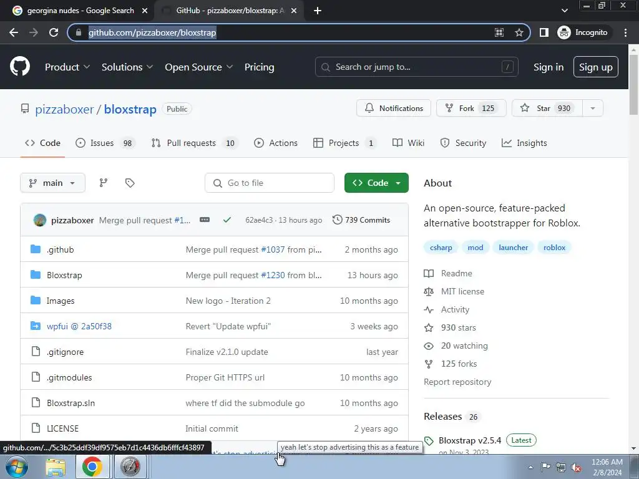This screenshot has height=479, width=639.
Task: Select the Code tab
Action: click(42, 143)
